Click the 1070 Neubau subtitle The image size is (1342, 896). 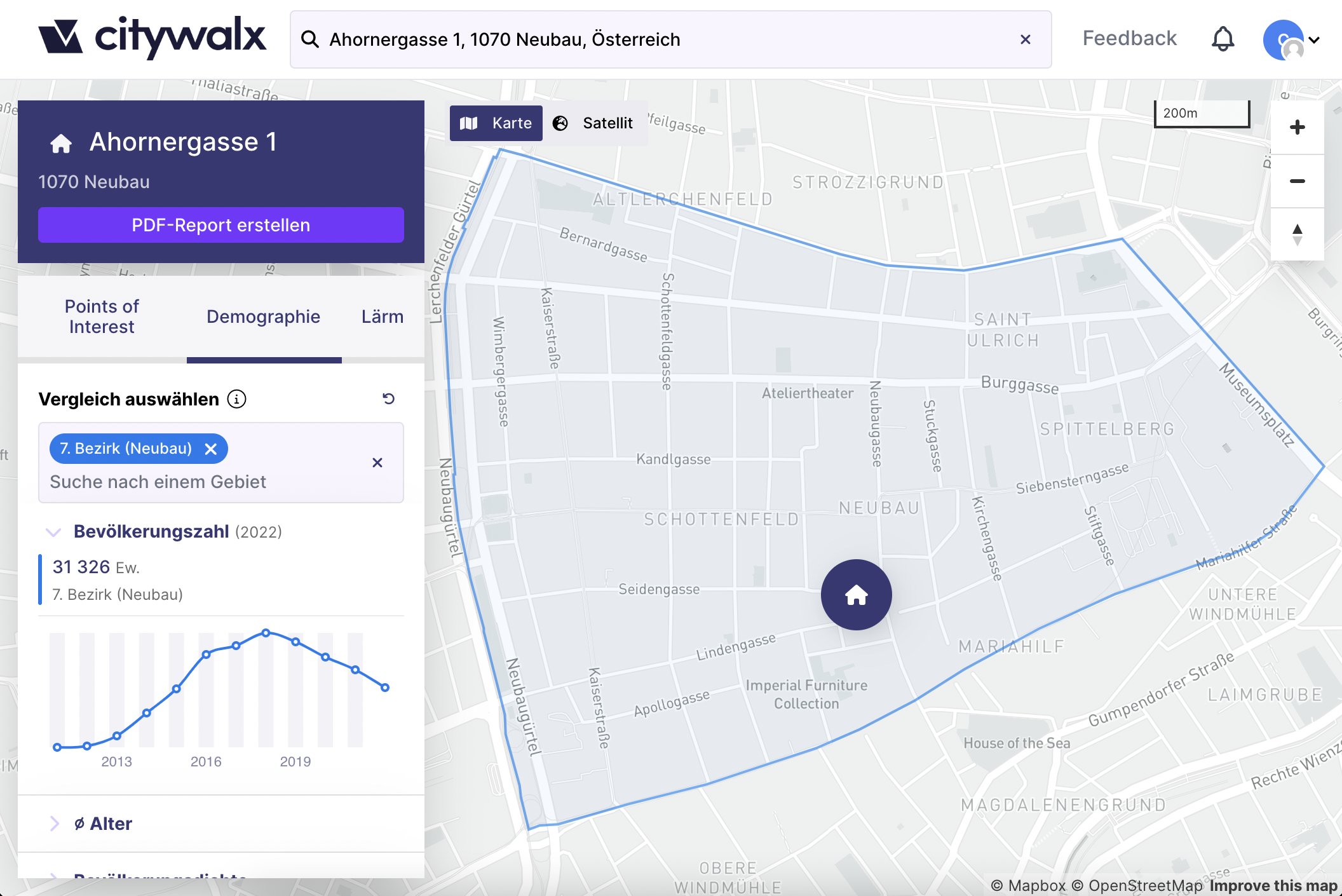(x=94, y=182)
